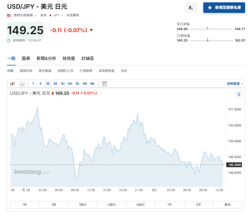Select the 15-minute interval toggle

(48, 84)
